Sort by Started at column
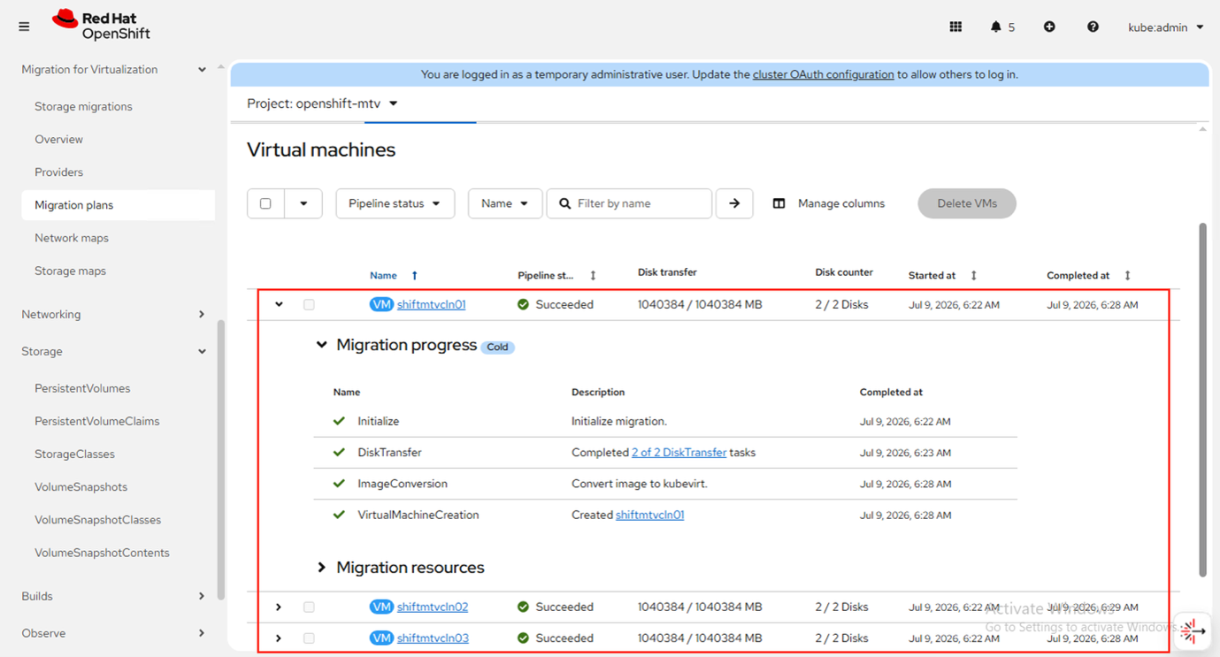1220x657 pixels. coord(973,276)
